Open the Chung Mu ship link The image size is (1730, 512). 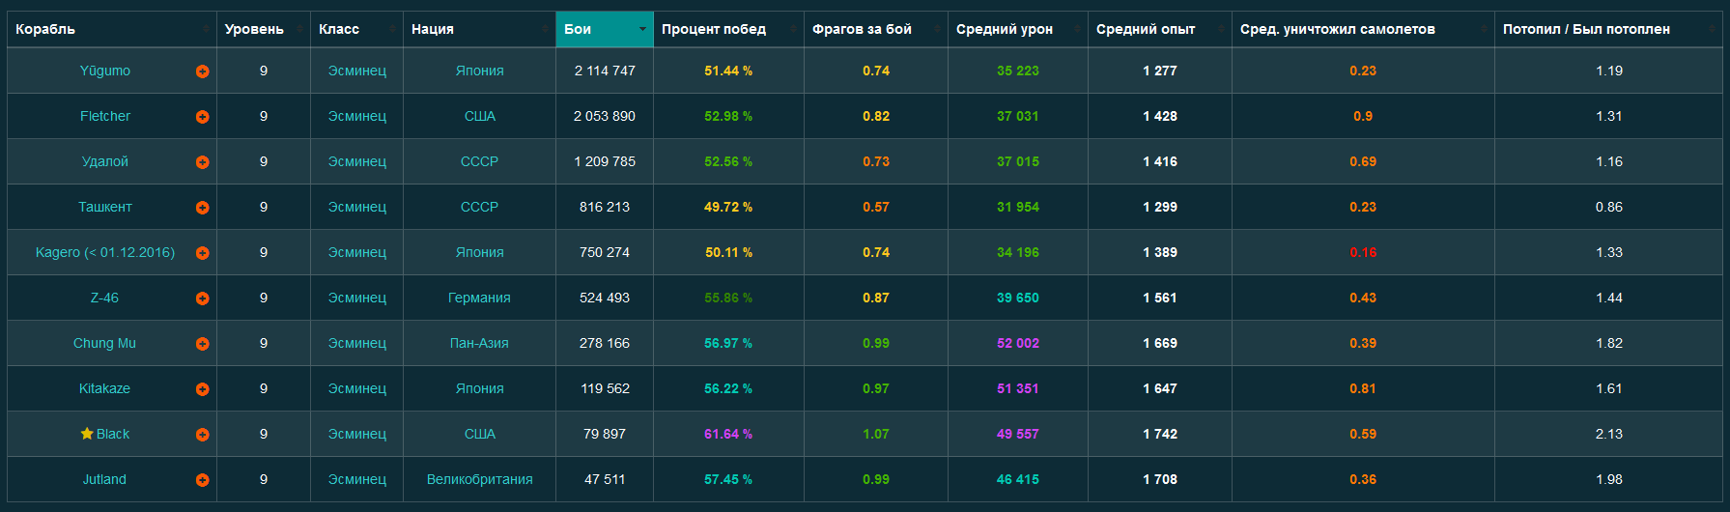click(x=104, y=343)
